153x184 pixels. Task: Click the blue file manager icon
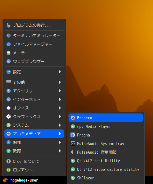pyautogui.click(x=9, y=44)
